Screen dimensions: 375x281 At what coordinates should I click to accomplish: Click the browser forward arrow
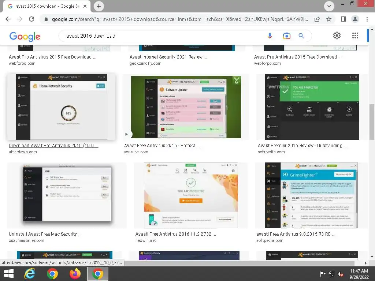20,19
